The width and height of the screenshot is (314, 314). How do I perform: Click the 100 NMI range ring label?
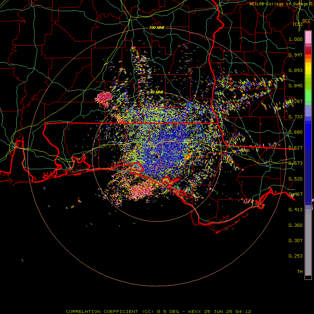point(157,28)
